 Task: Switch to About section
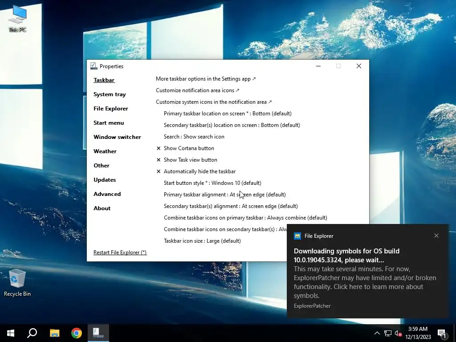click(x=102, y=208)
